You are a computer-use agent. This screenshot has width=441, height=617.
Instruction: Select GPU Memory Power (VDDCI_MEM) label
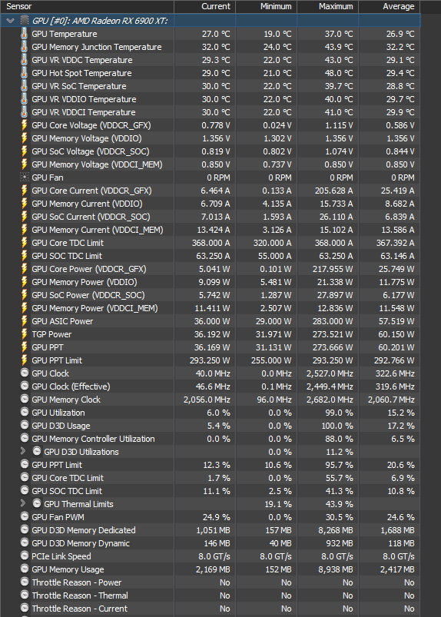[x=94, y=308]
